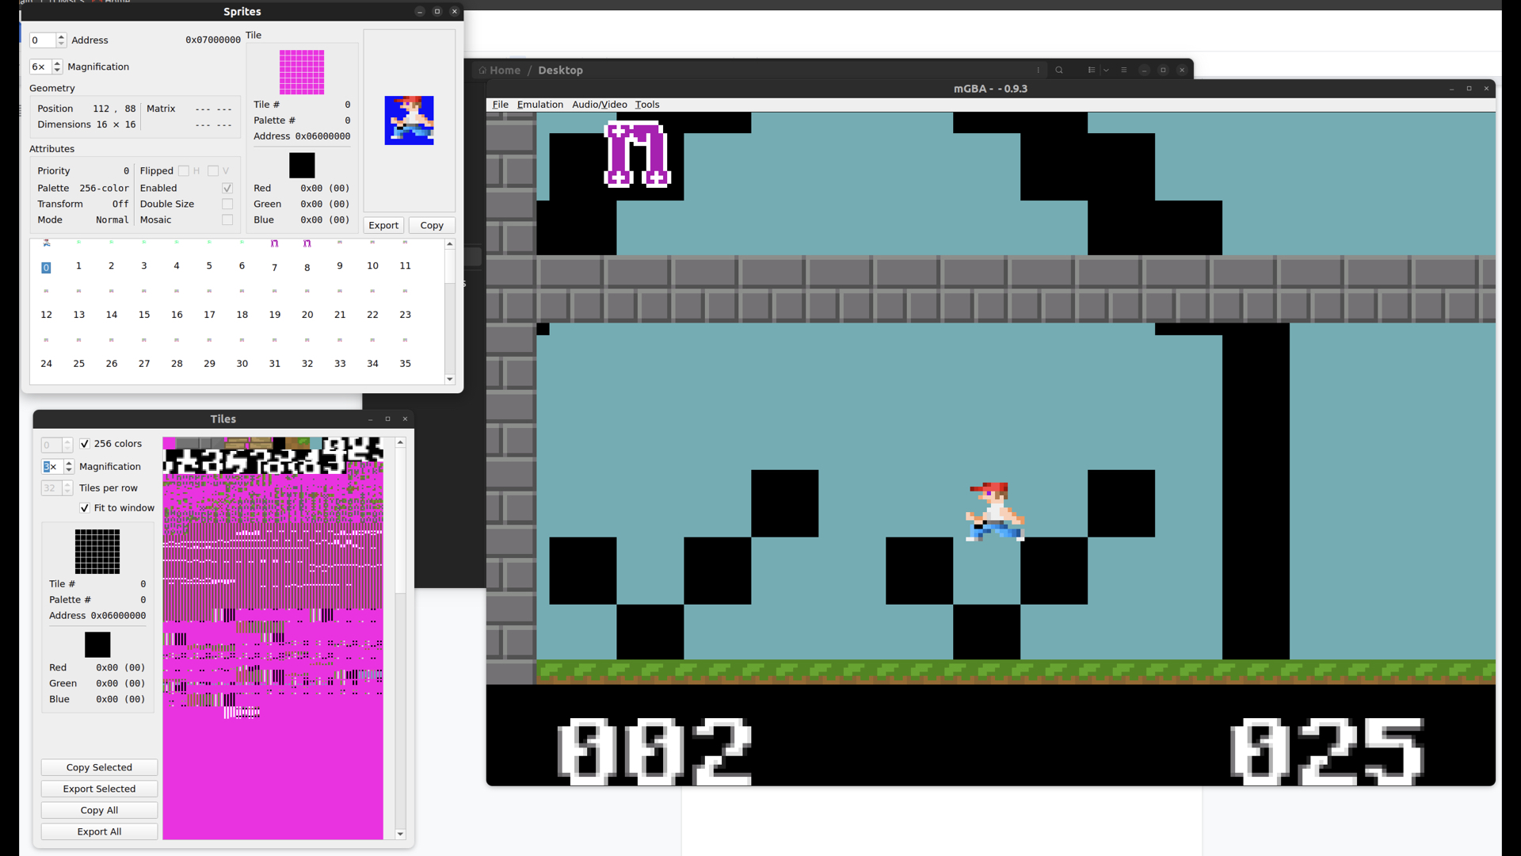
Task: Open file manager hamburger menu
Action: point(1124,70)
